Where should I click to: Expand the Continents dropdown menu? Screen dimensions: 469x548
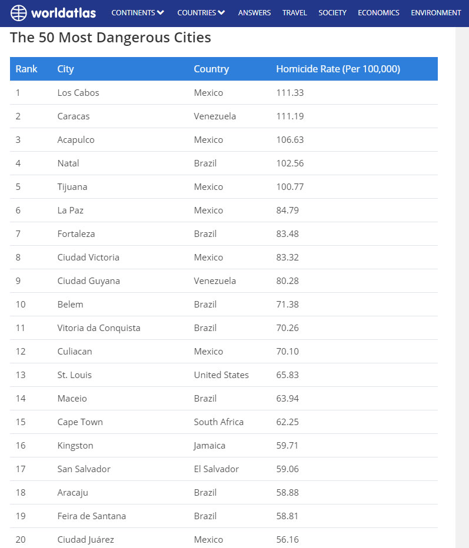tap(138, 13)
